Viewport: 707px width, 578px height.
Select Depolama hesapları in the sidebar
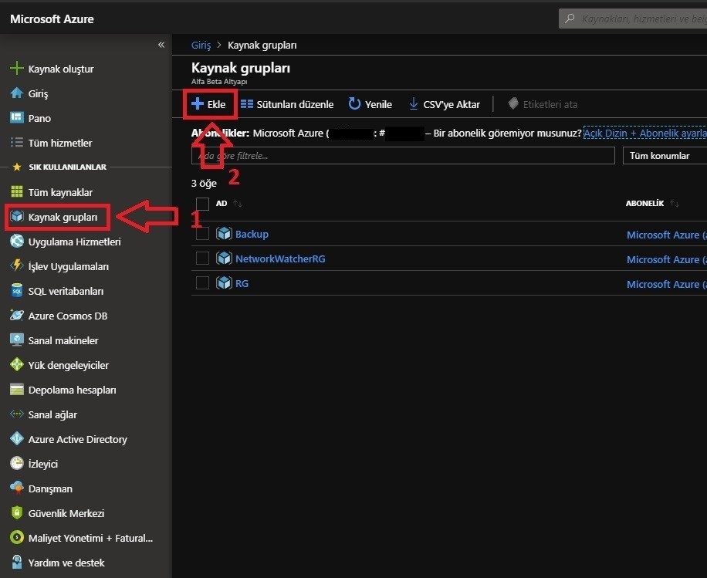72,390
